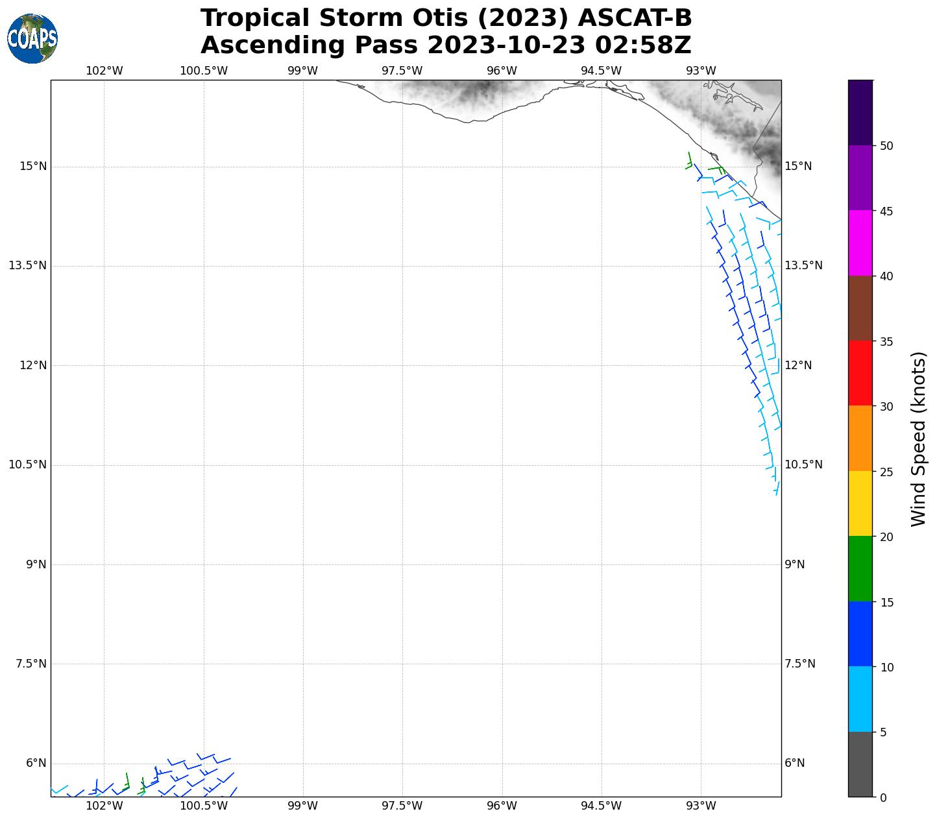This screenshot has width=937, height=820.
Task: Click the 96°W label on the top axis
Action: point(502,71)
